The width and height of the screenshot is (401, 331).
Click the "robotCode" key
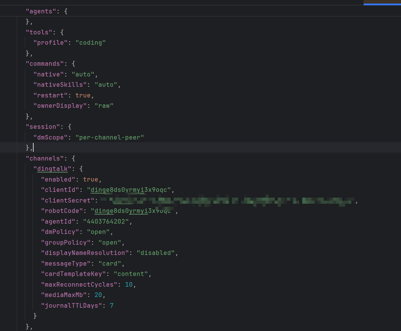62,211
